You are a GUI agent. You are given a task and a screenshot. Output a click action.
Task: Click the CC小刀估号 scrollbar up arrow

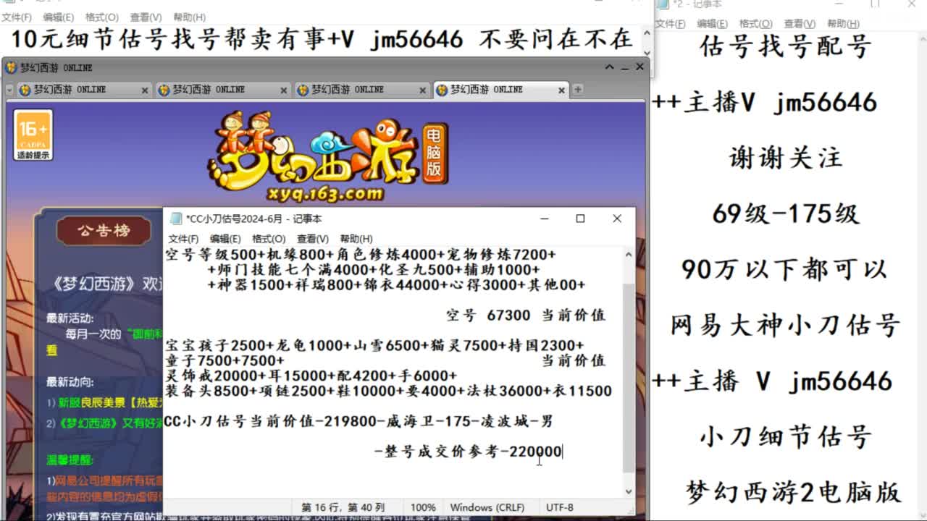tap(628, 255)
